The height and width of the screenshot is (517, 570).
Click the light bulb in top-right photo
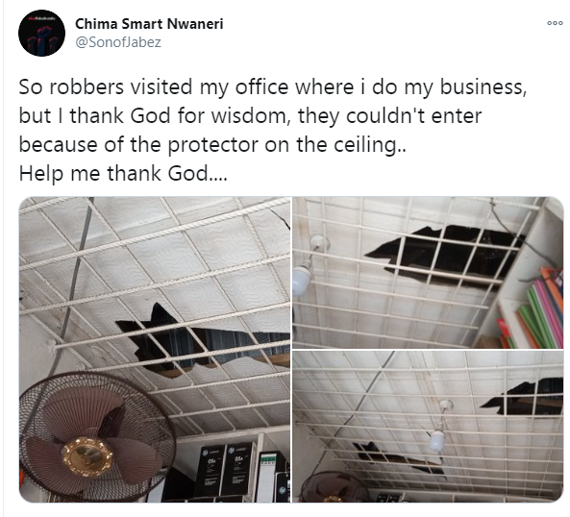[x=303, y=280]
